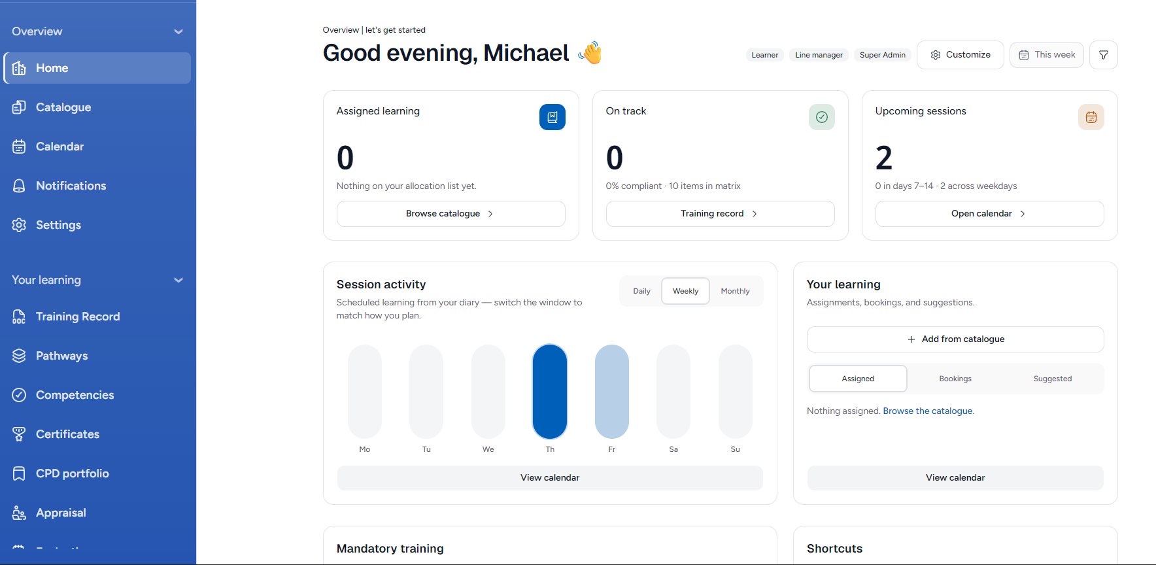Click the Pathways layers icon

[19, 356]
